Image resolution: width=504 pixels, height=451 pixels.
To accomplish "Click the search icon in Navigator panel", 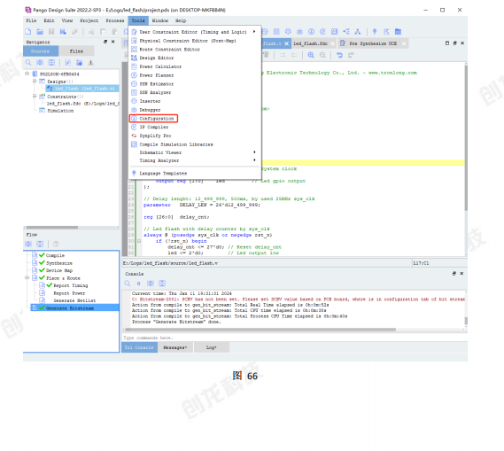I will (28, 63).
